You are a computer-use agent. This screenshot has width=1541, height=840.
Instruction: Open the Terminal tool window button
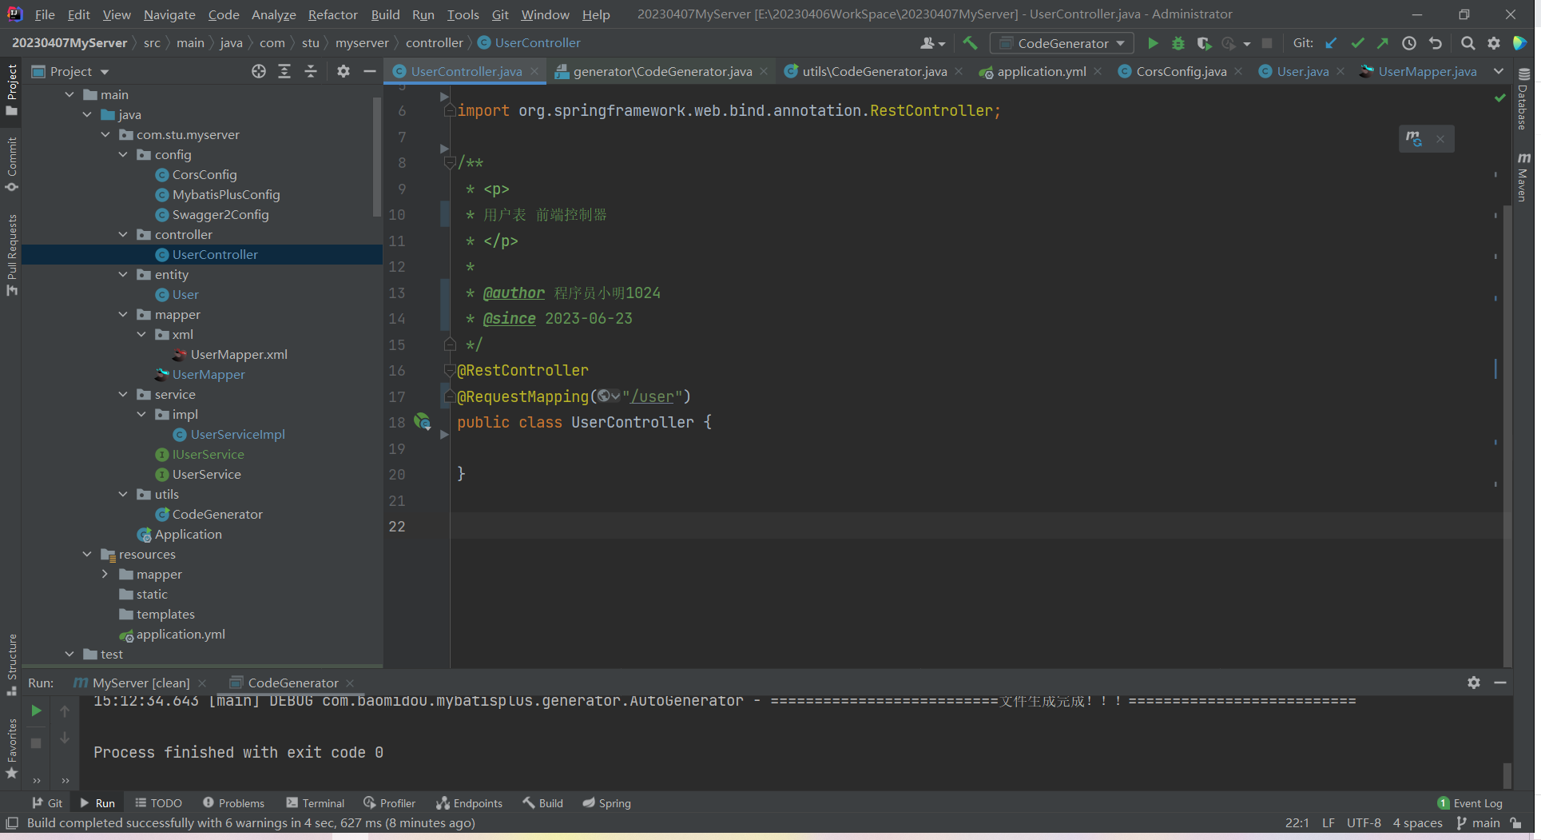coord(315,803)
